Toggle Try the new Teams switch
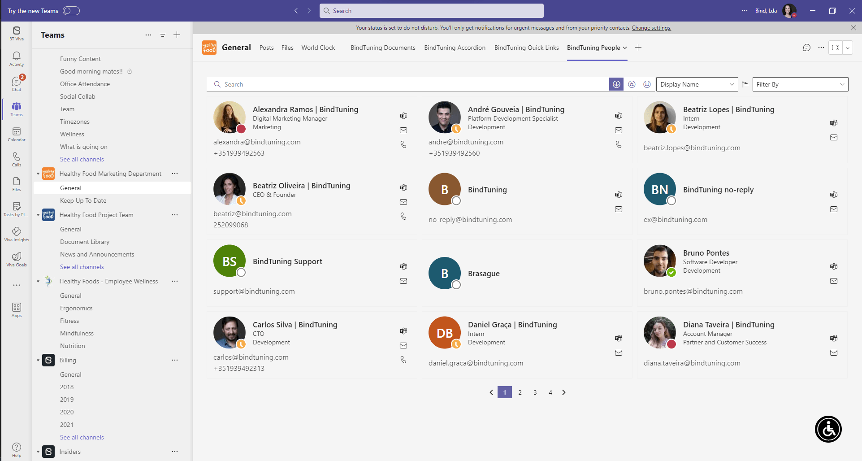 pyautogui.click(x=71, y=11)
